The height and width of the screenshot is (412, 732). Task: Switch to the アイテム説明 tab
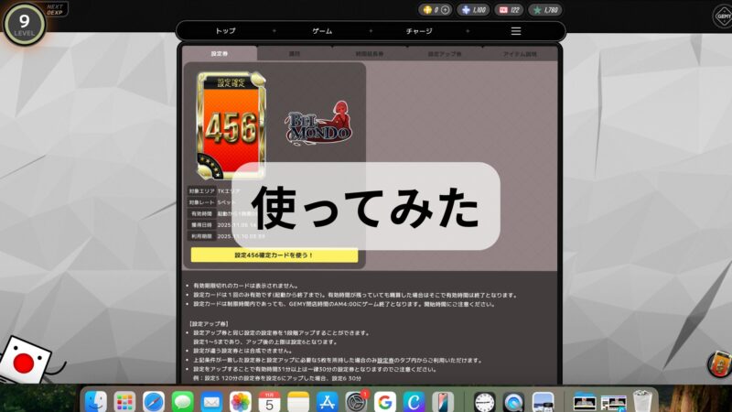[x=520, y=54]
